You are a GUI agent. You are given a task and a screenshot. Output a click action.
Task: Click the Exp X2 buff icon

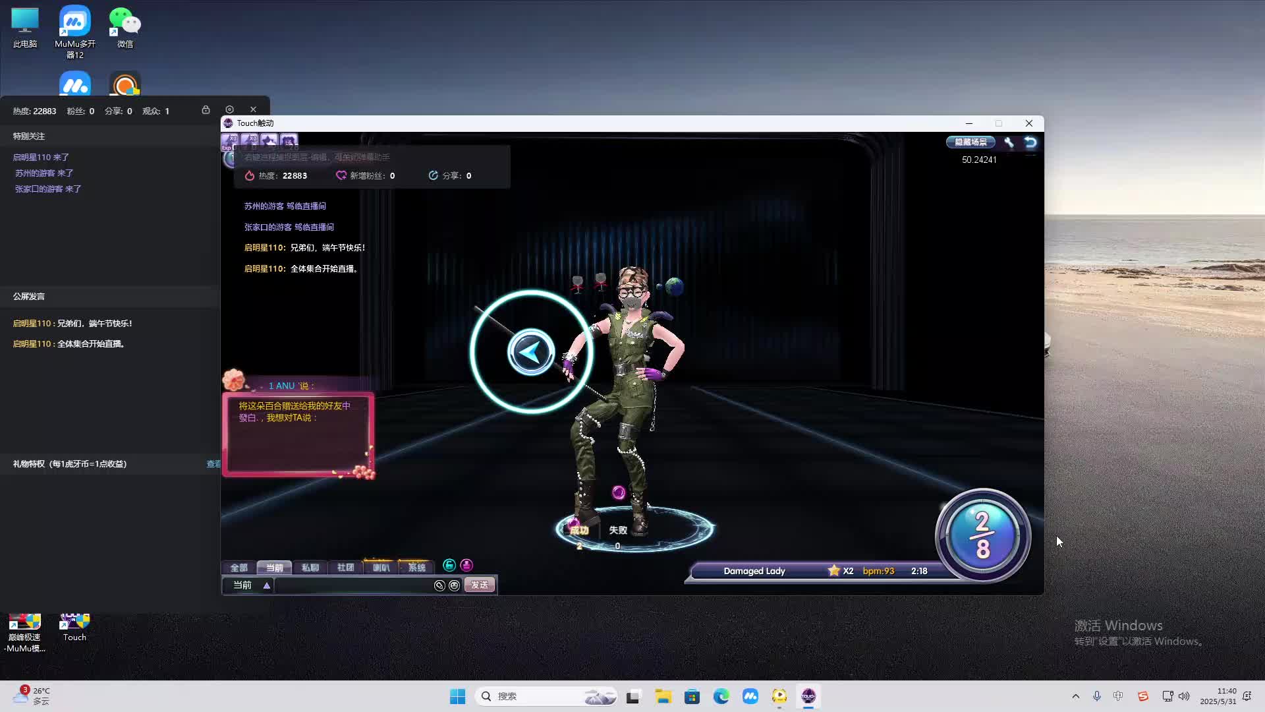230,141
